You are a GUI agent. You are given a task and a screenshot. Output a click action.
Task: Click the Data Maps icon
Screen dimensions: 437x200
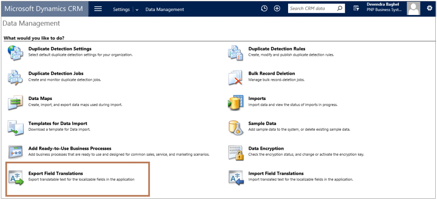[x=16, y=103]
